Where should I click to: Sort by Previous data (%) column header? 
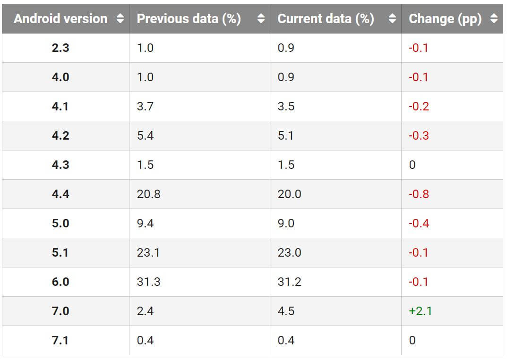tap(189, 19)
